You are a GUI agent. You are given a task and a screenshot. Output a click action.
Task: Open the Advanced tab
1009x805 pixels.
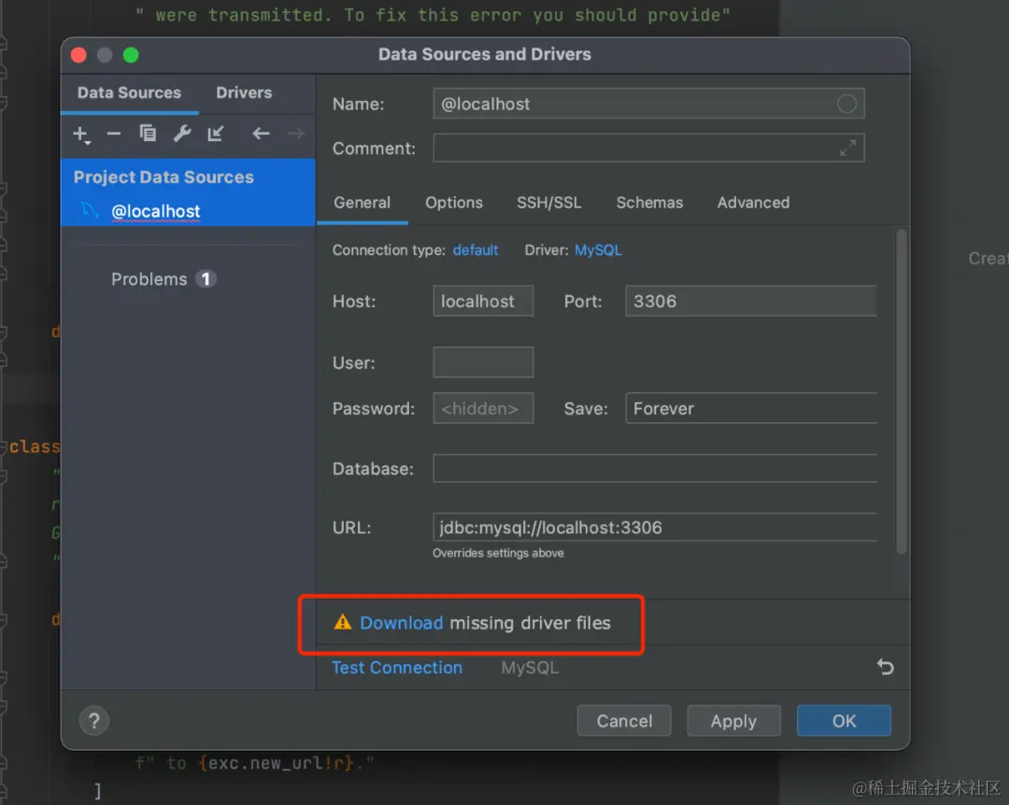[754, 203]
